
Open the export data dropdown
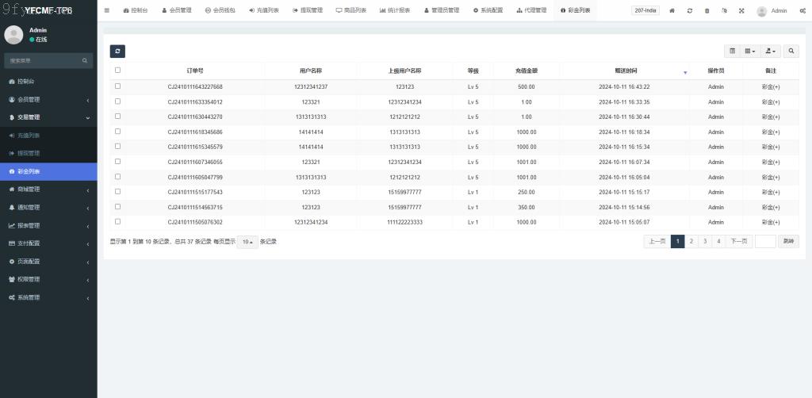click(770, 51)
